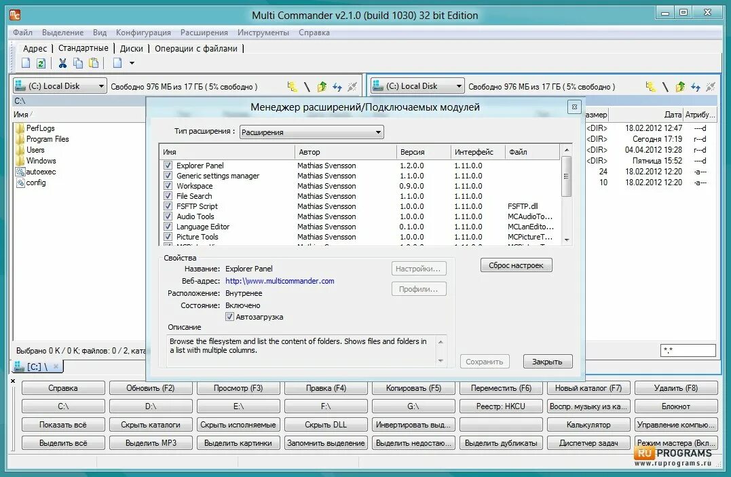Click the Диспетчер задач button

(x=588, y=443)
